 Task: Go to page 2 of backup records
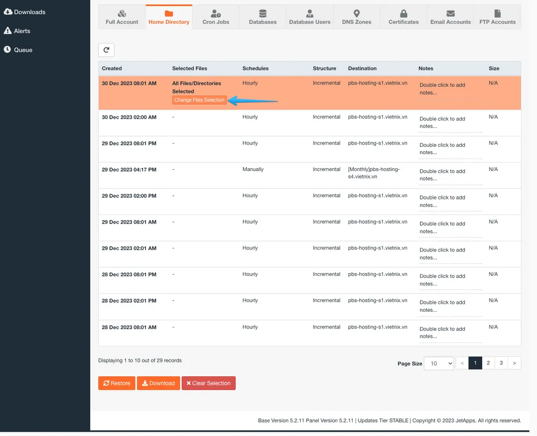point(488,363)
